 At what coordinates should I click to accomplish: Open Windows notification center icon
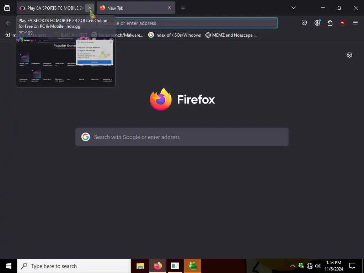[x=352, y=266]
